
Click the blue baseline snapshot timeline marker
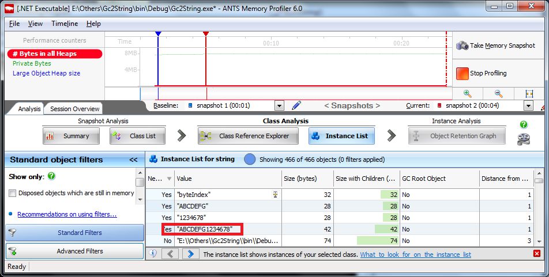point(158,34)
